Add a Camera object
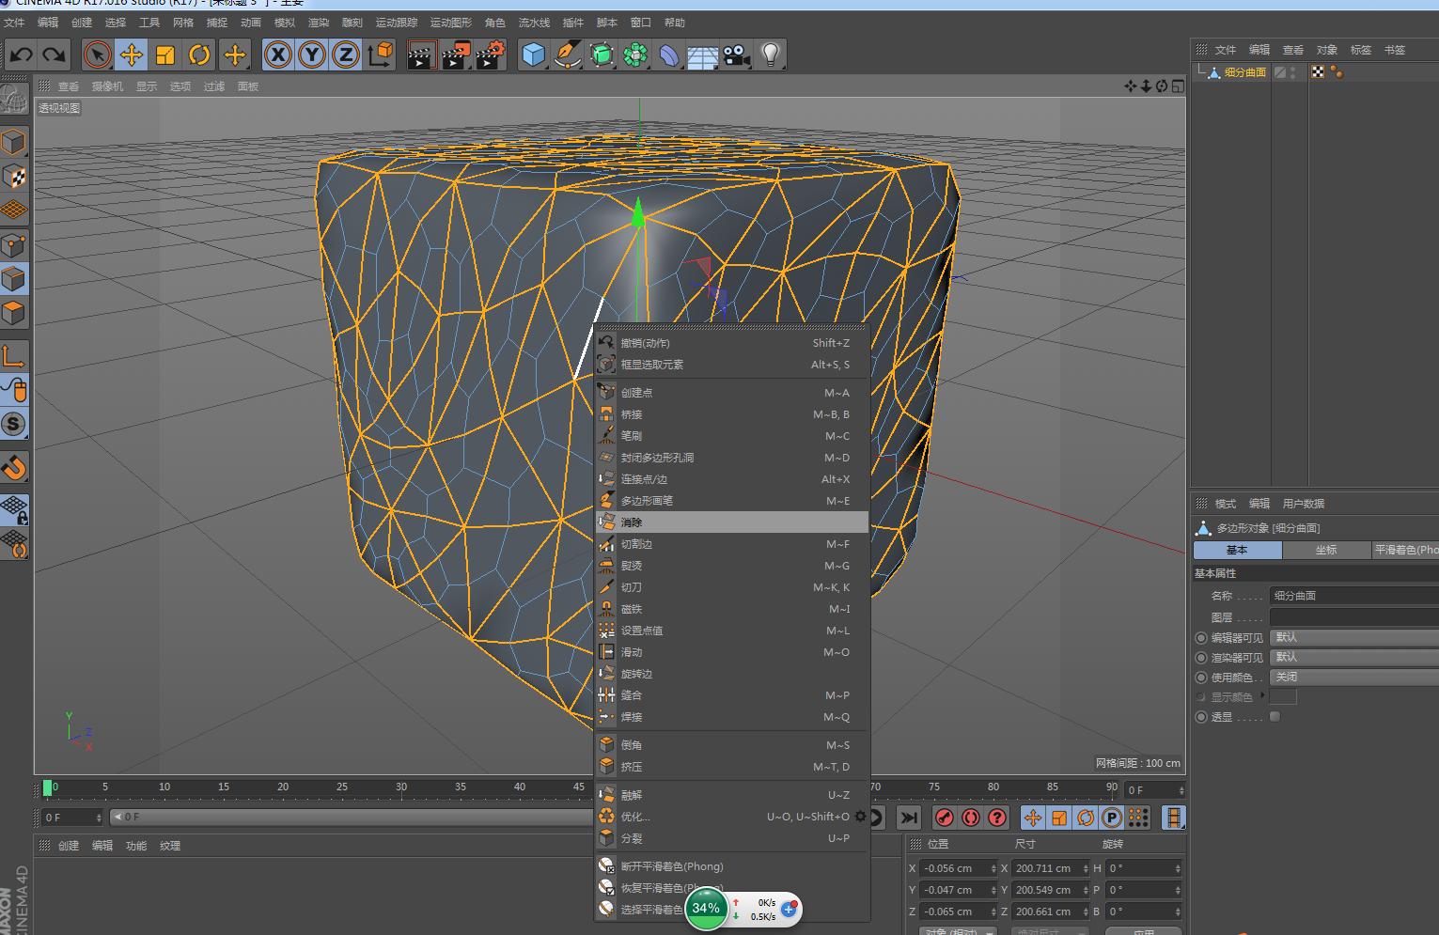The height and width of the screenshot is (935, 1439). [x=736, y=55]
